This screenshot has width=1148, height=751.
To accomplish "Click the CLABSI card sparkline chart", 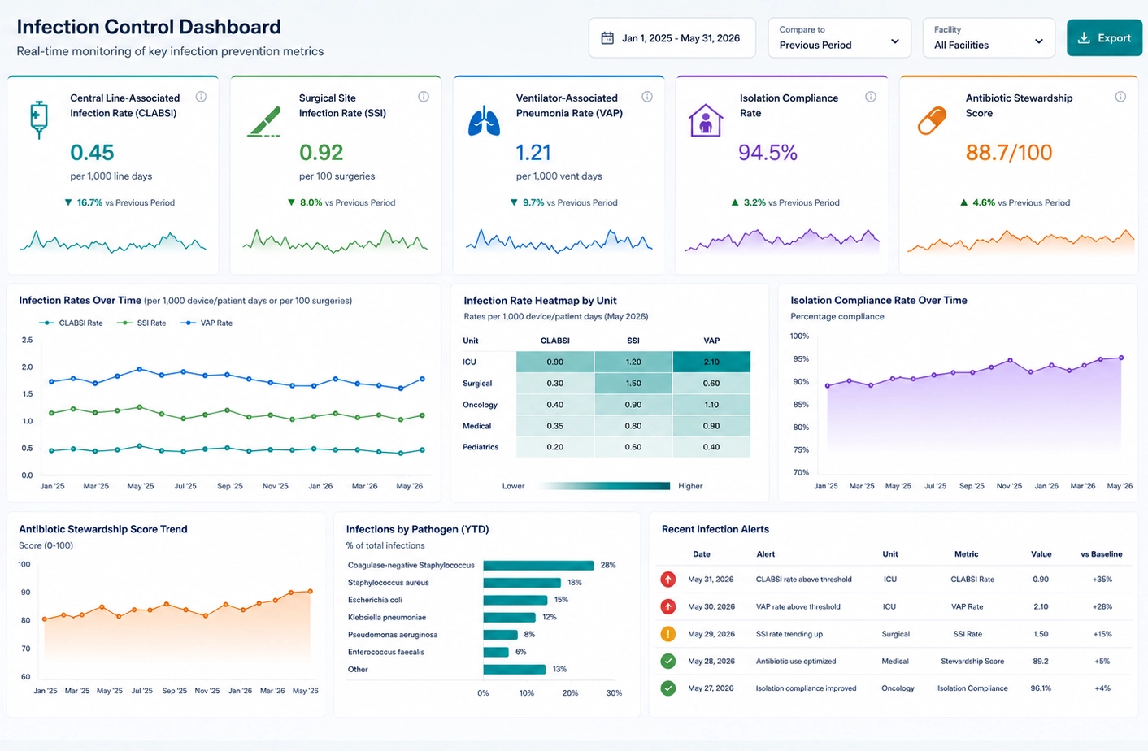I will [x=112, y=241].
